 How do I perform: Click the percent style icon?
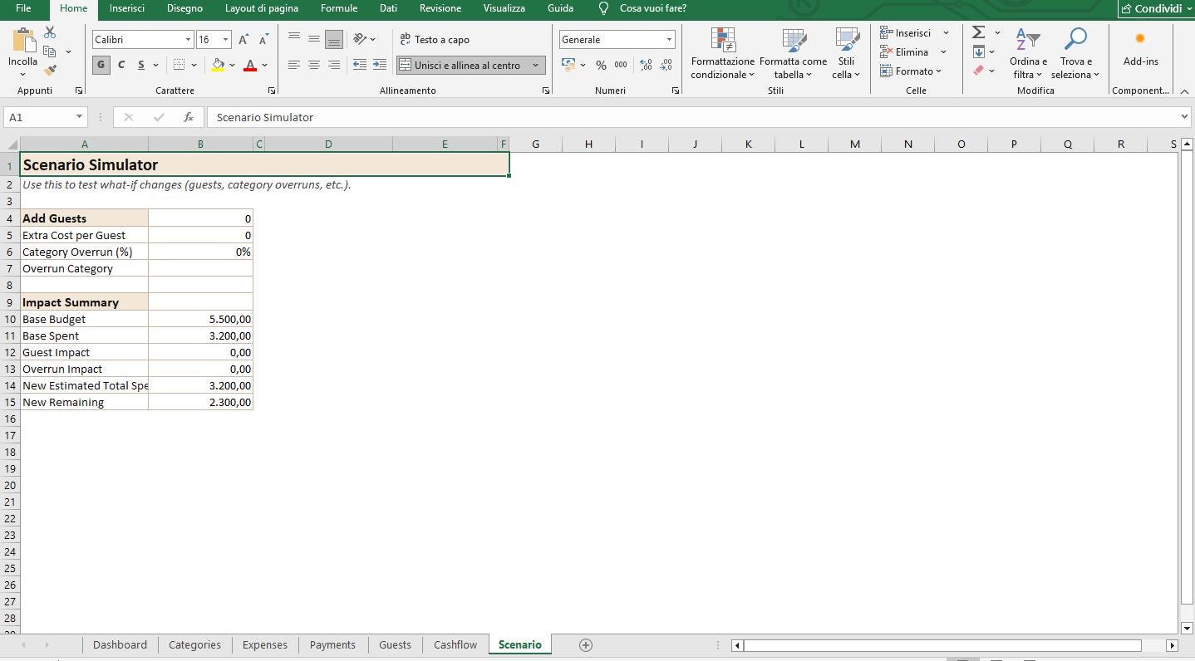(x=601, y=65)
